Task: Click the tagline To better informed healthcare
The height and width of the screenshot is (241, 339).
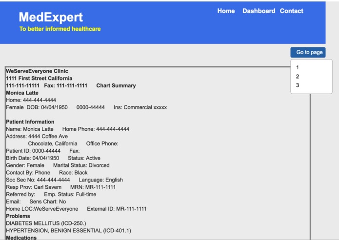Action: [x=60, y=29]
